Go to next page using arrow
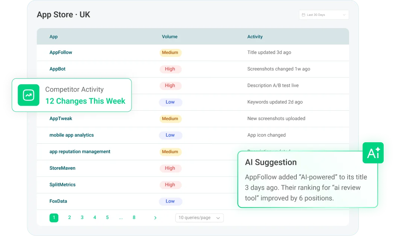This screenshot has width=395, height=236. point(155,218)
